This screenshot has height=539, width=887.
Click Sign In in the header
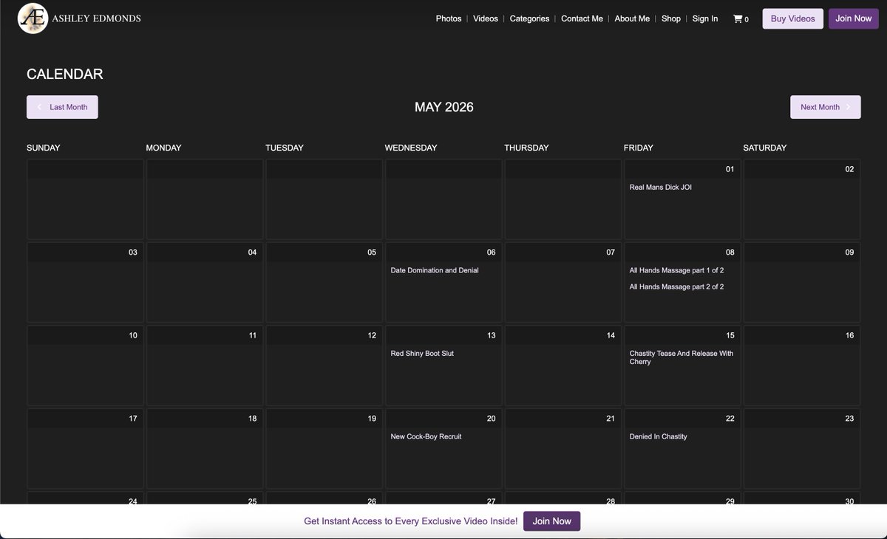point(705,18)
